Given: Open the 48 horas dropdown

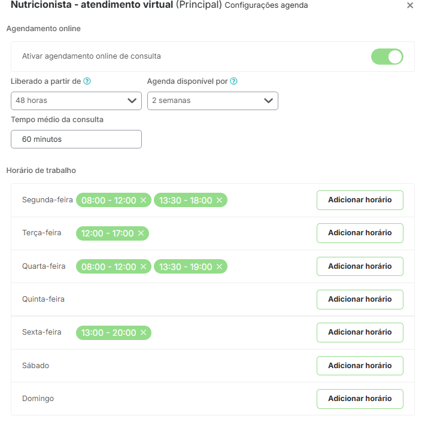Looking at the screenshot, I should click(76, 101).
